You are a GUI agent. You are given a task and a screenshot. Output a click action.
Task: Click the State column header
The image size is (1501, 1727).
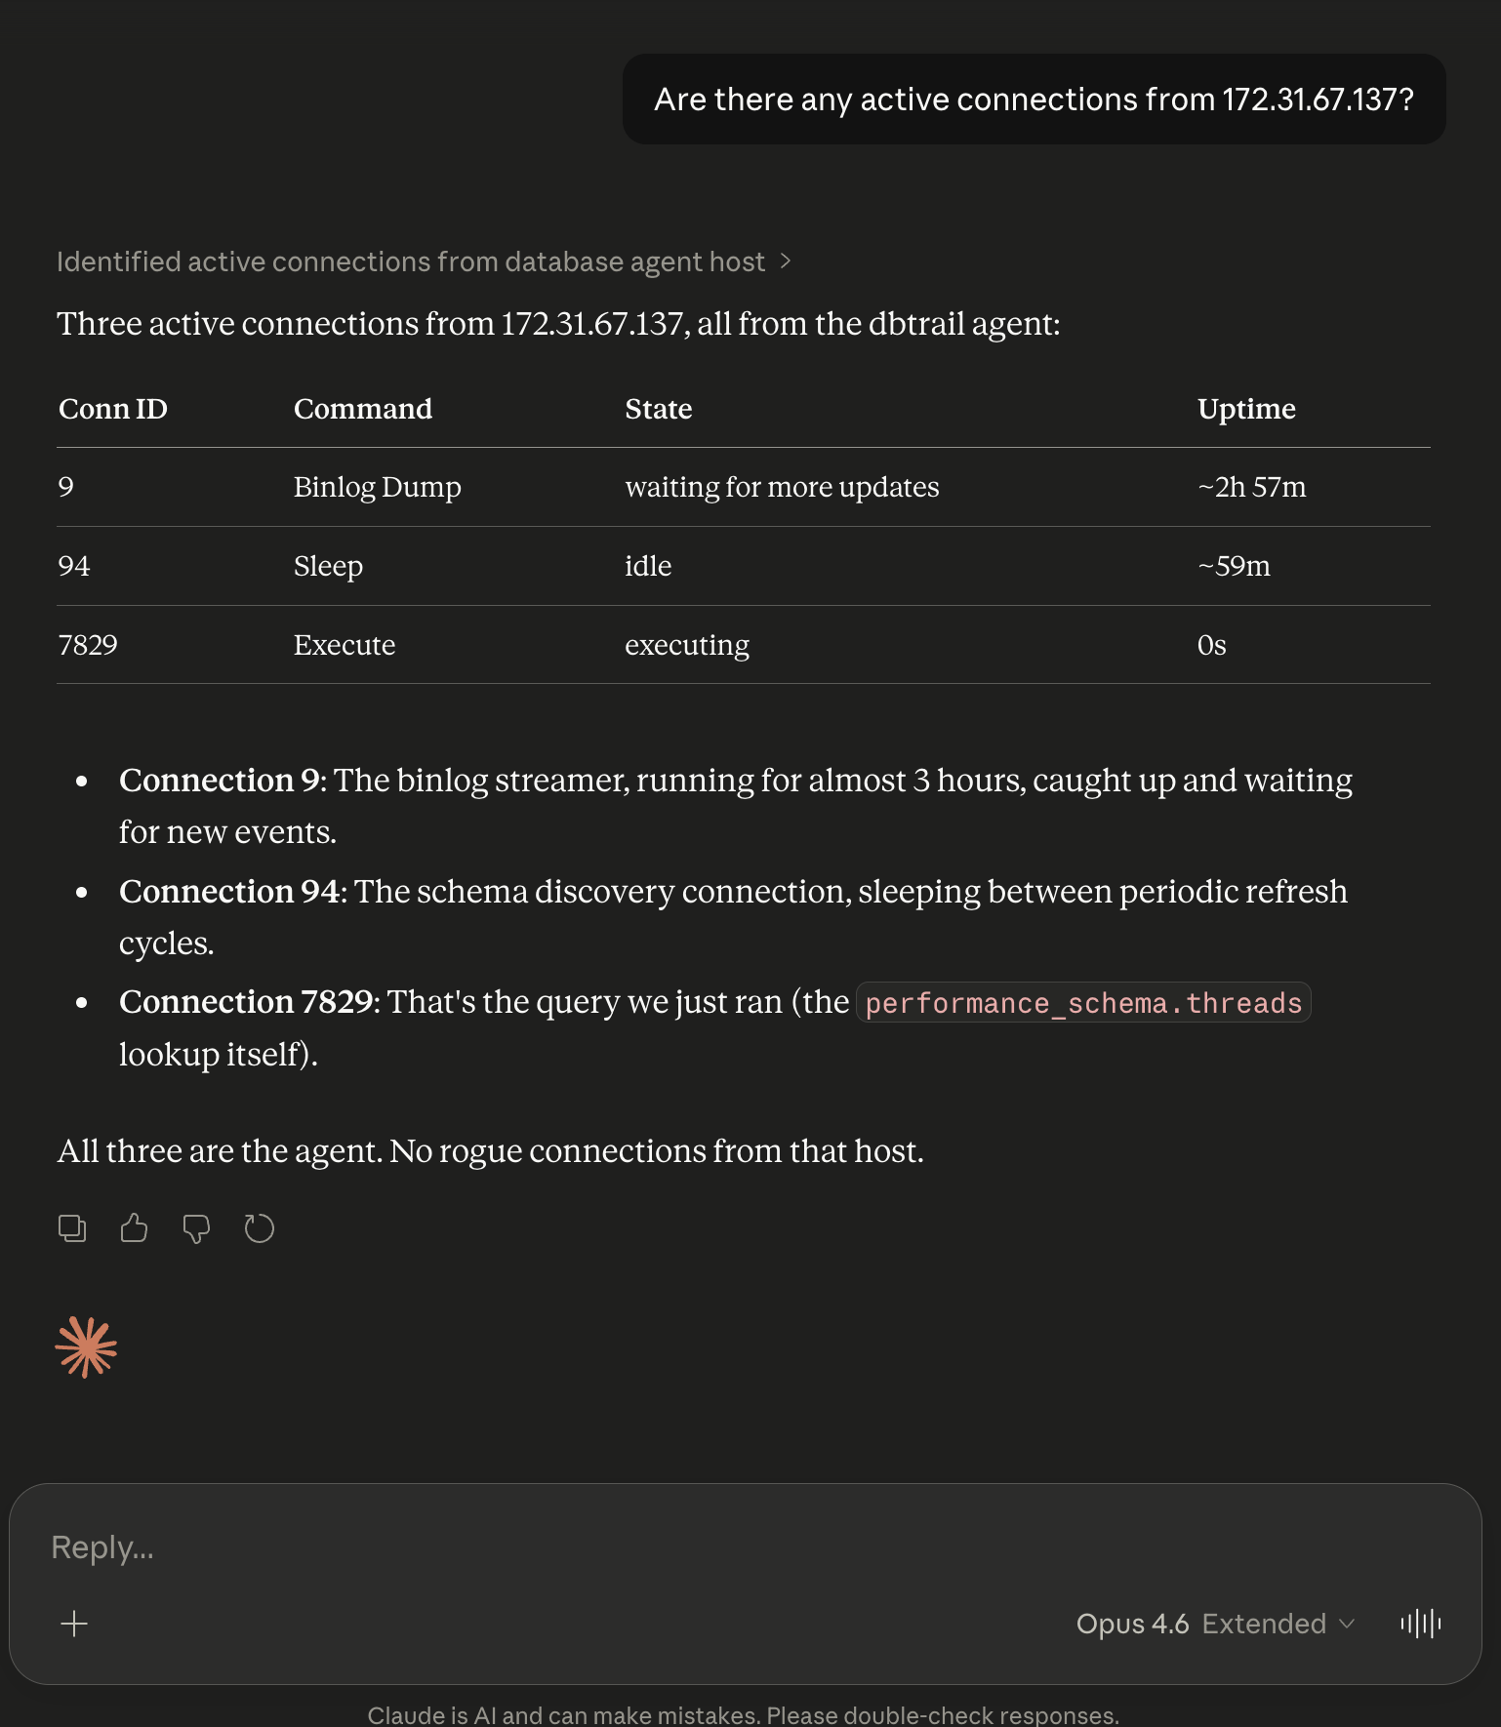[x=658, y=409]
